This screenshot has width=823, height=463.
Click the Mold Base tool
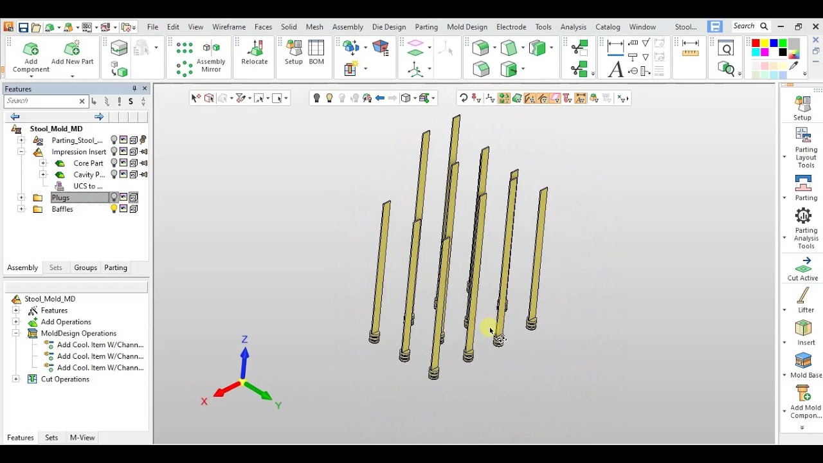[805, 365]
